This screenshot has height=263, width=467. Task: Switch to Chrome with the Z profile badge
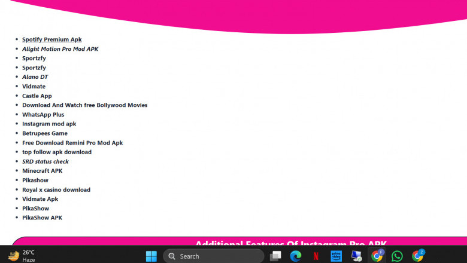pyautogui.click(x=418, y=255)
